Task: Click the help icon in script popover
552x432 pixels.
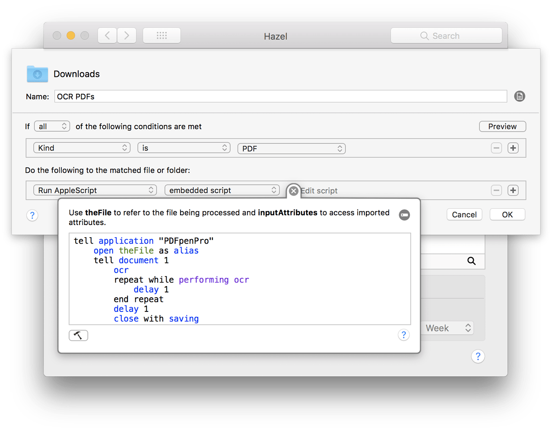Action: click(403, 335)
